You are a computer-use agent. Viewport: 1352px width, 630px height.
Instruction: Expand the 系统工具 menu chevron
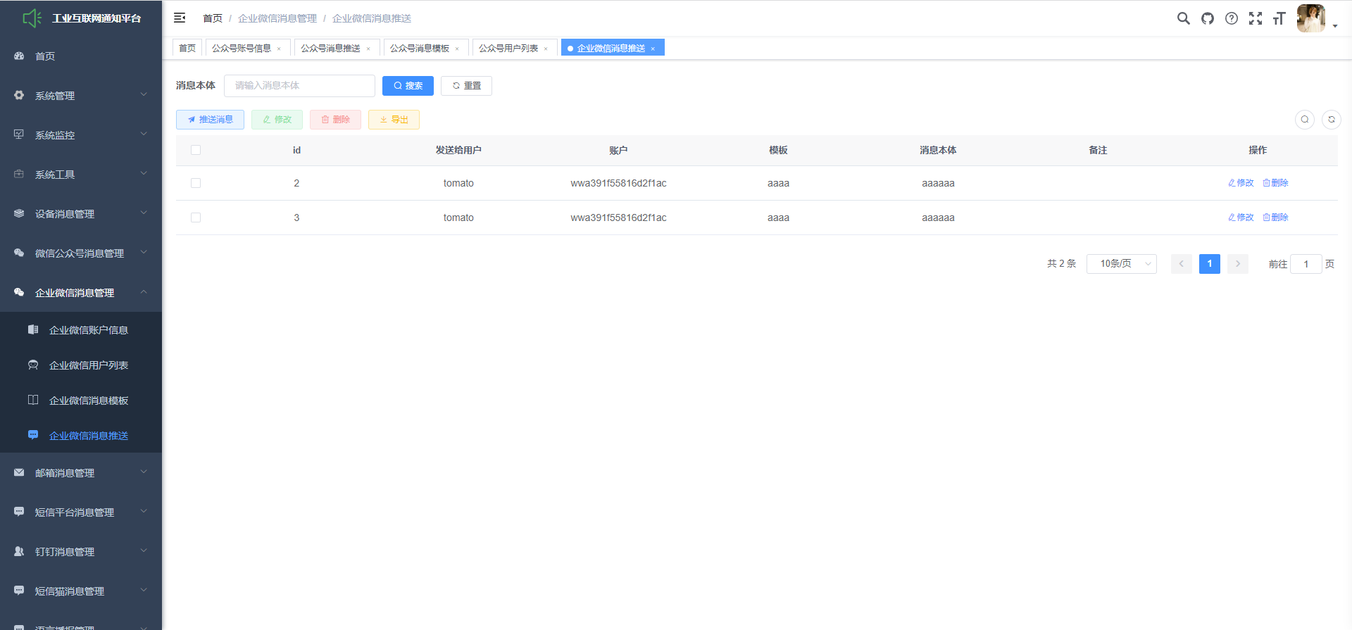(144, 173)
